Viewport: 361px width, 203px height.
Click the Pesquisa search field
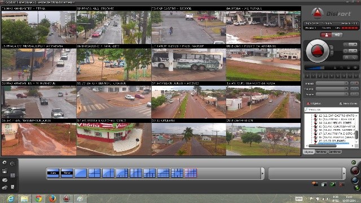[331, 109]
